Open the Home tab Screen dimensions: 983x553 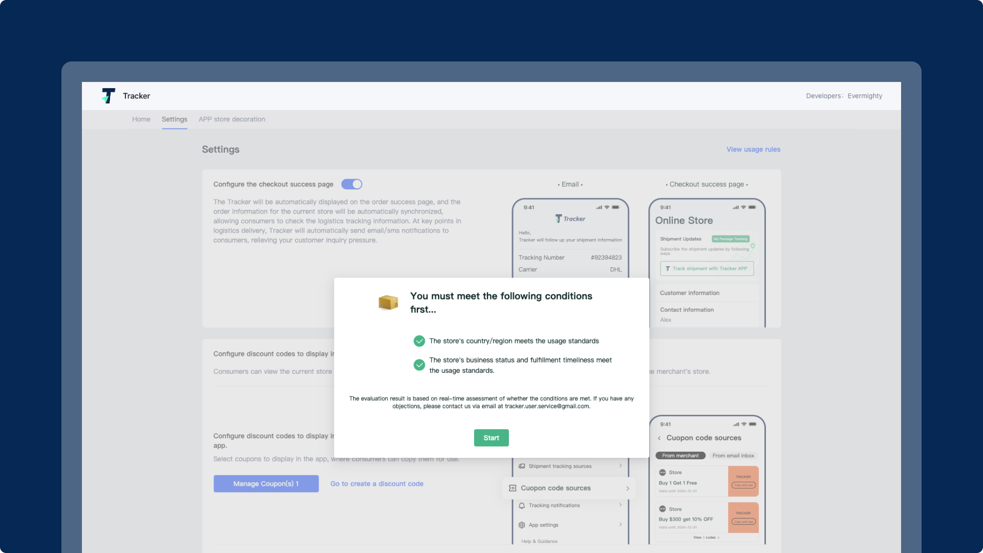[141, 119]
